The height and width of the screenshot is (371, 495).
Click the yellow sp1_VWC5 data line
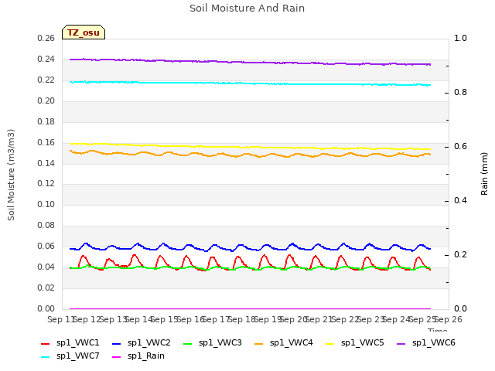pos(249,147)
